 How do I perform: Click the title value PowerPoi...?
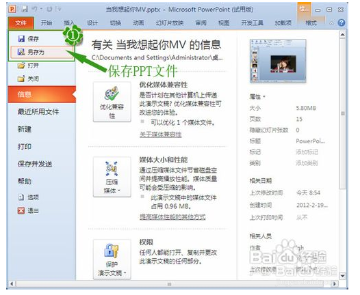coord(310,141)
